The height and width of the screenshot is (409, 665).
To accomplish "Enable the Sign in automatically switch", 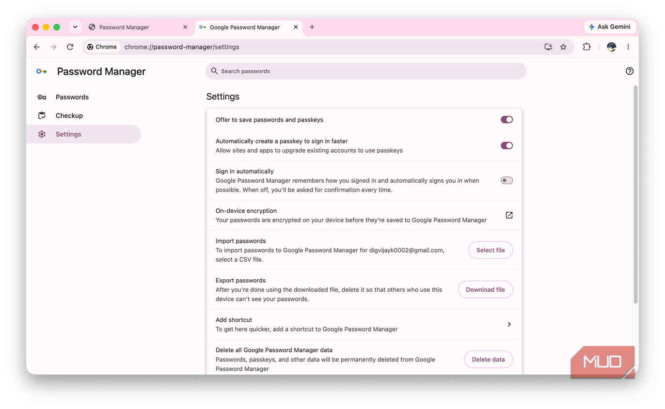I will pos(507,180).
